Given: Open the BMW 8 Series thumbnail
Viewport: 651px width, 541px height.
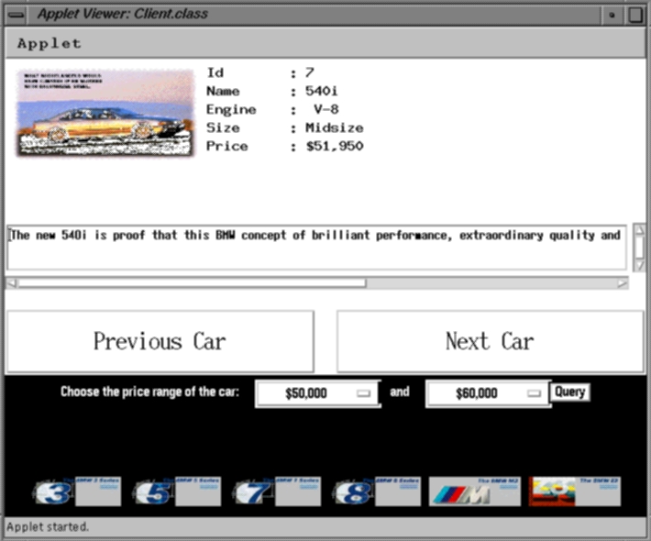Looking at the screenshot, I should [377, 491].
